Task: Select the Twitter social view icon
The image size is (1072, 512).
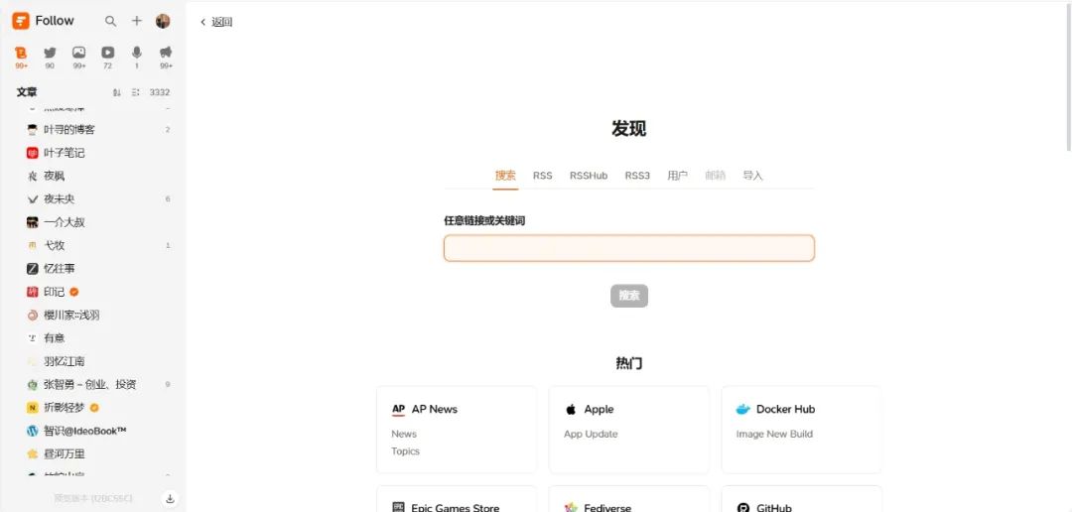Action: pyautogui.click(x=50, y=53)
